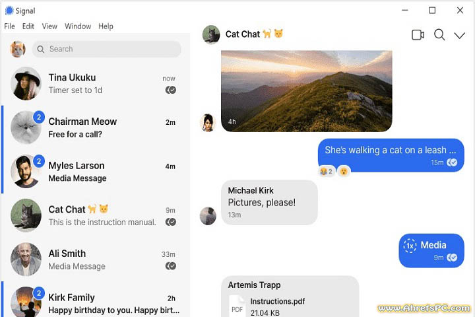Viewport: 475px width, 317px height.
Task: Open your own profile avatar
Action: click(x=18, y=49)
